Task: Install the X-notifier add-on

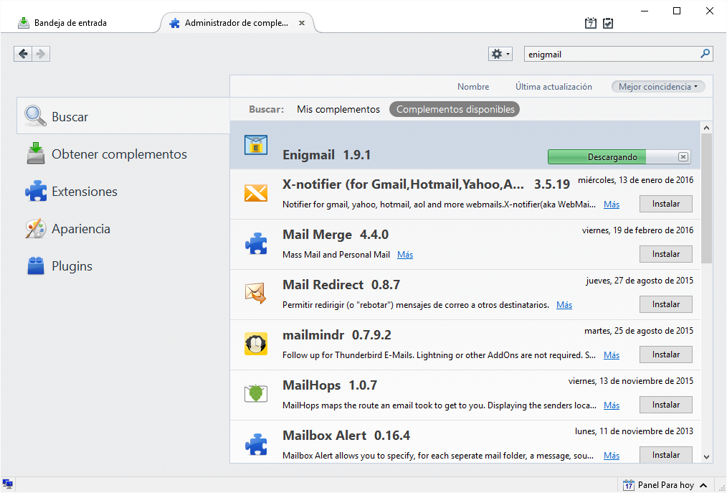Action: coord(666,204)
